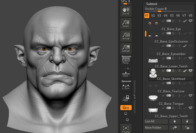Select the CC_Base_Eye subtool thumbnail
The width and height of the screenshot is (196, 133).
click(x=153, y=23)
